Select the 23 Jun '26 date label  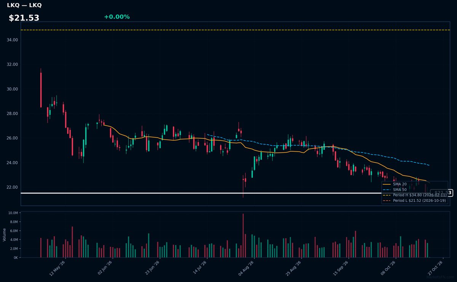click(x=152, y=268)
